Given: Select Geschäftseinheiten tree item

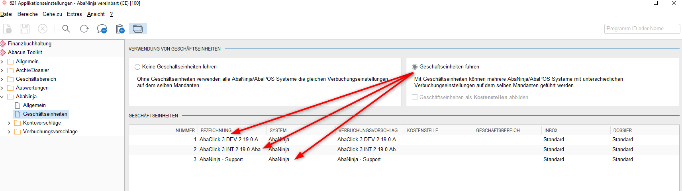Looking at the screenshot, I should 45,114.
